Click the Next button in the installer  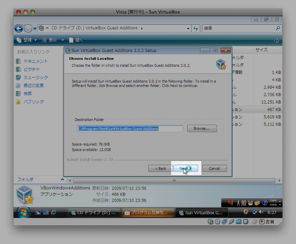click(x=186, y=168)
